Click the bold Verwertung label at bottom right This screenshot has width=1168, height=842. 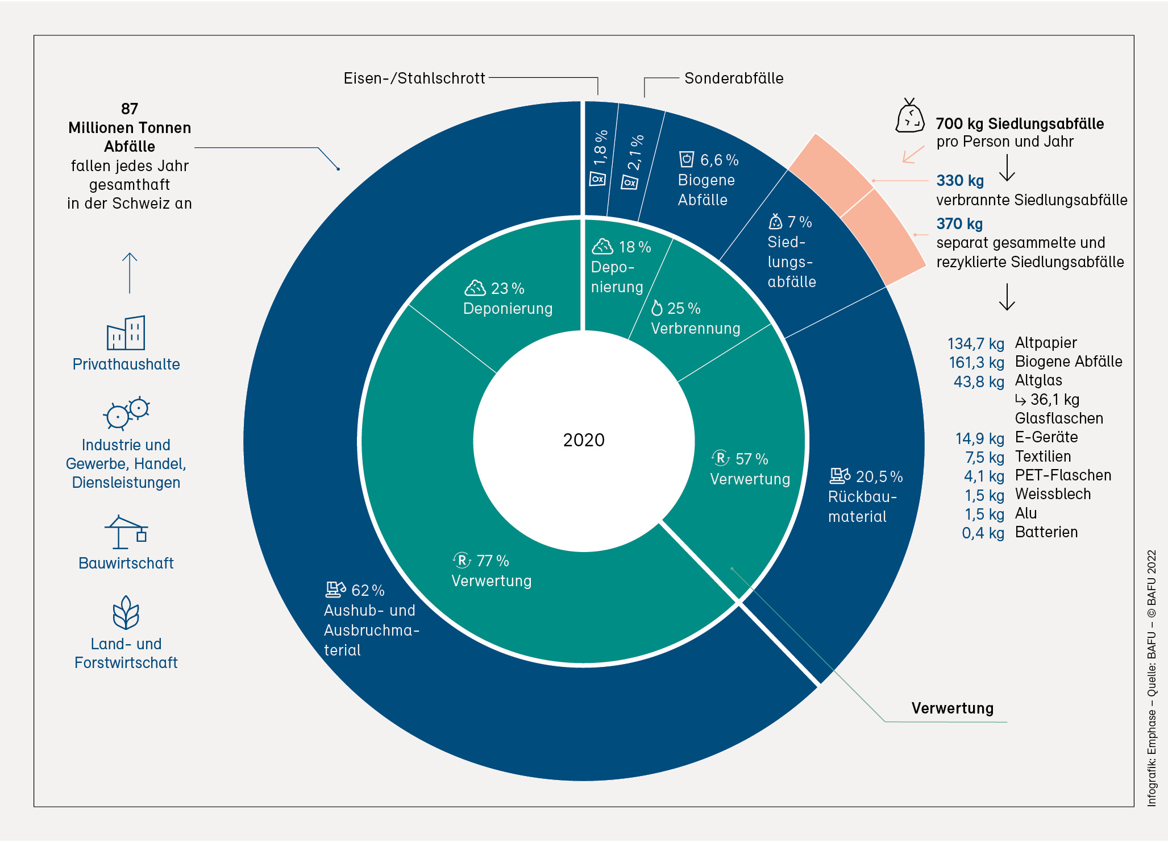[952, 708]
